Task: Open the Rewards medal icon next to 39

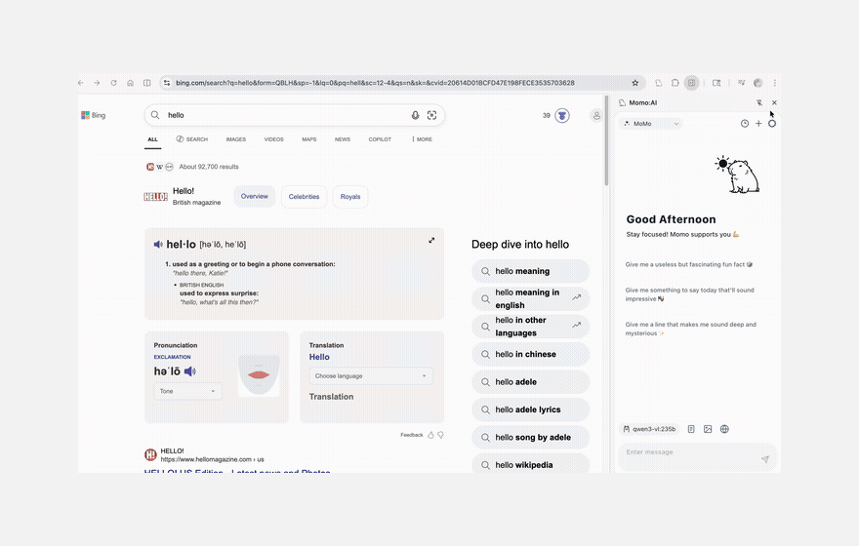Action: 562,115
